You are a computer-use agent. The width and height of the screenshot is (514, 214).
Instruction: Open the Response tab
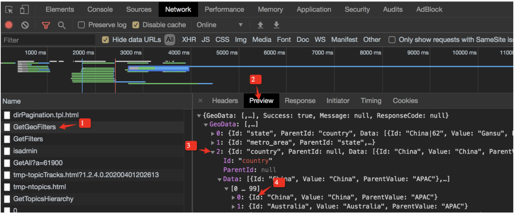click(300, 101)
